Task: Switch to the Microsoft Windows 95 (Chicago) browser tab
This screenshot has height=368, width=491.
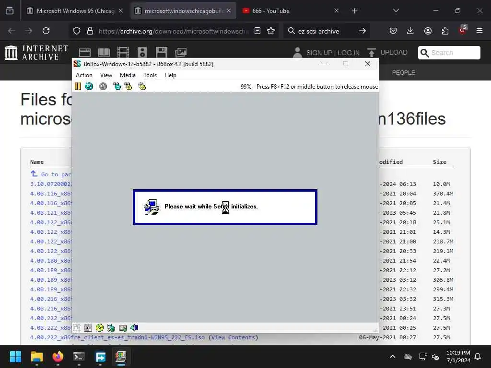Action: 74,11
